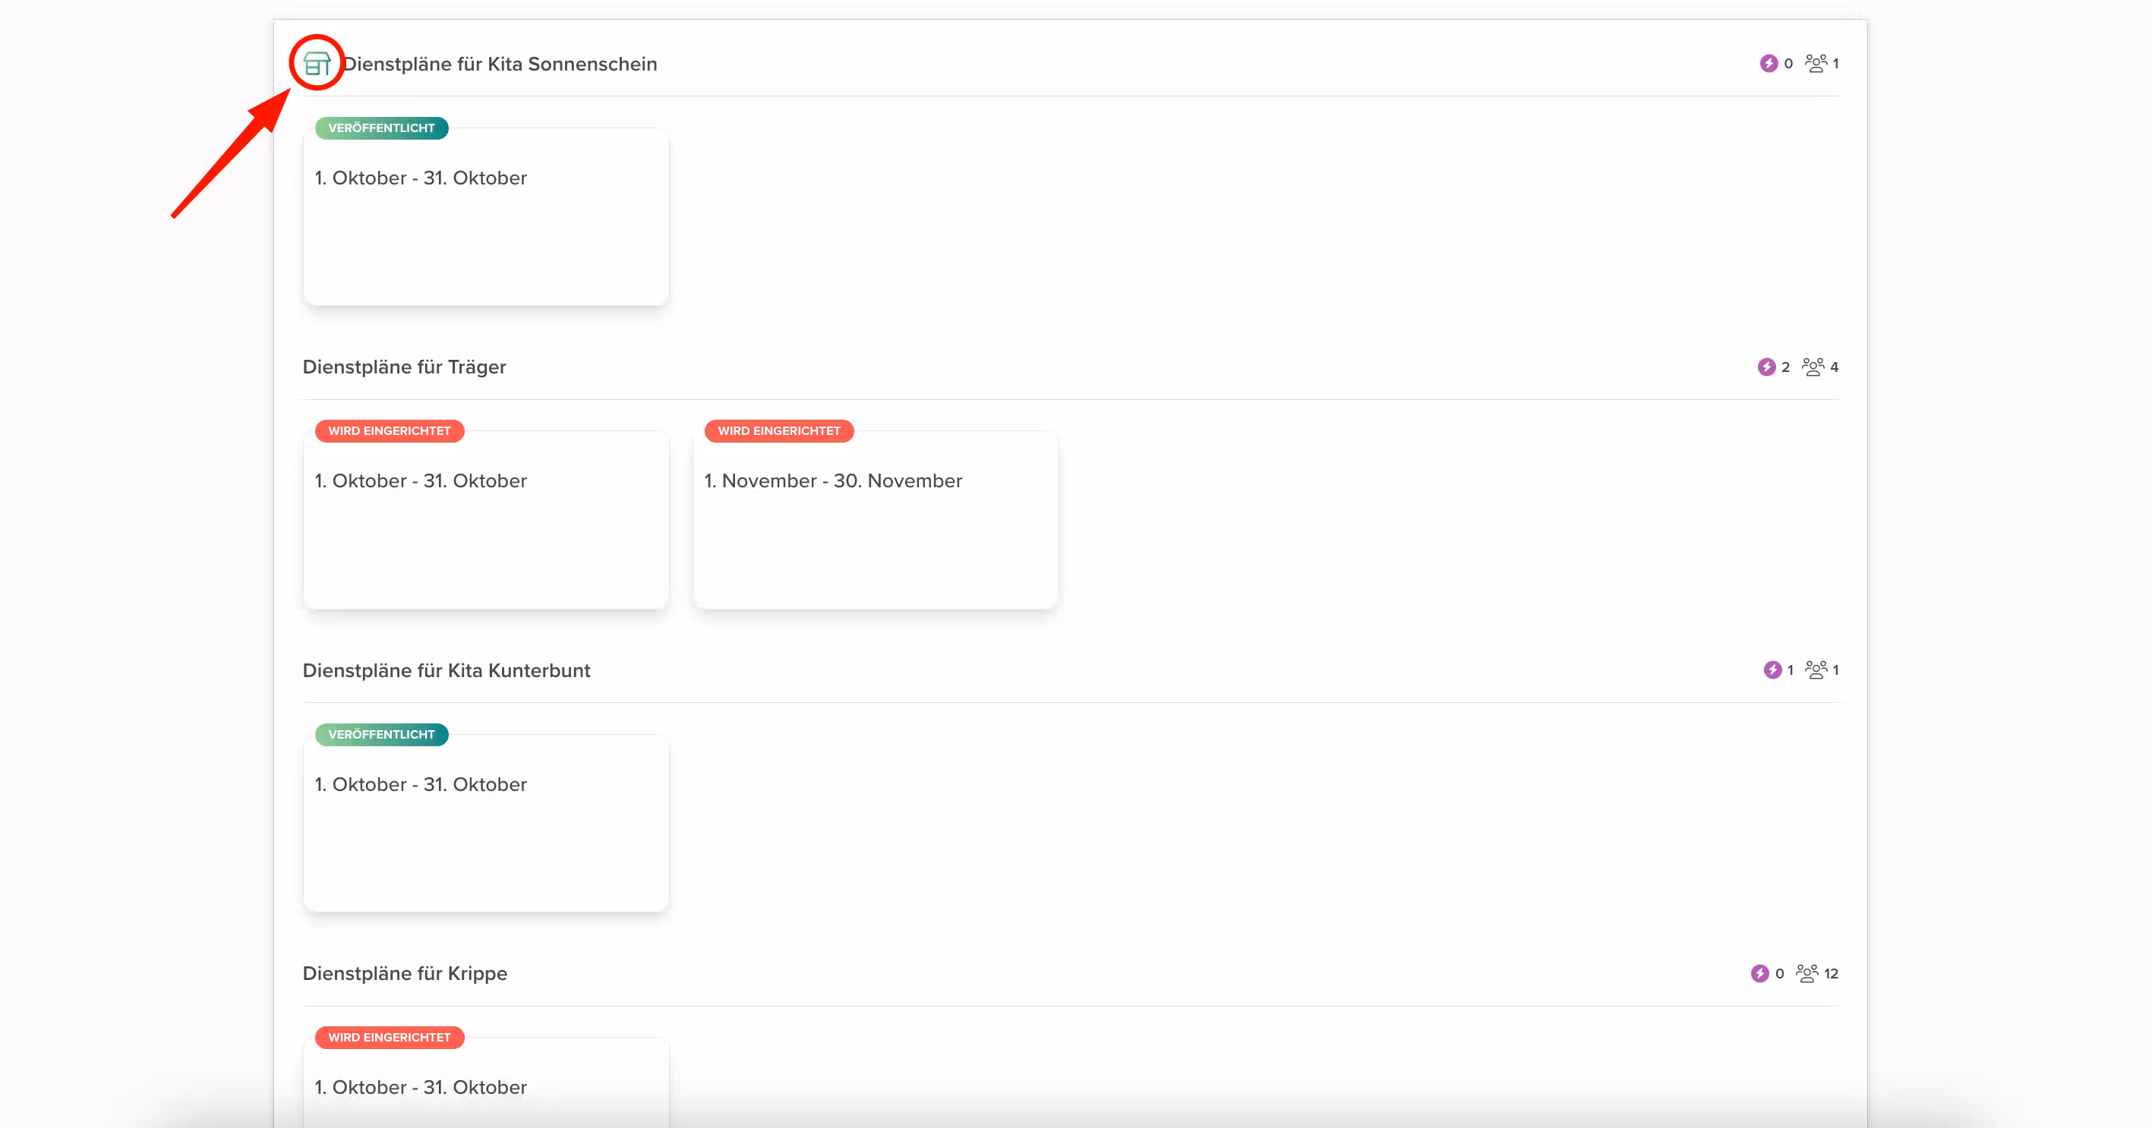Open Kita Sonnenschein October schedule card
Viewport: 2152px width, 1128px height.
[x=485, y=217]
